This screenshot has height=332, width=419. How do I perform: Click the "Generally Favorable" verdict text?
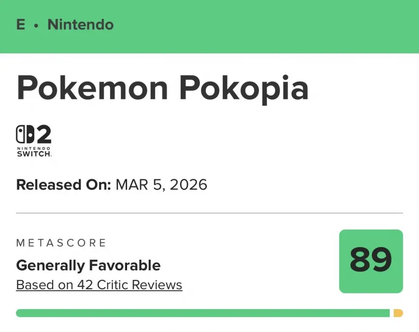coord(88,265)
